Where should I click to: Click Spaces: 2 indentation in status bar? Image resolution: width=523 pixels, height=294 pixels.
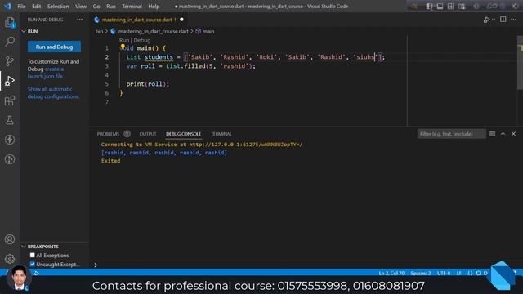420,273
